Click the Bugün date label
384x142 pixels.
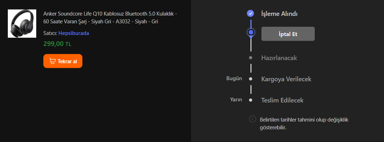point(234,78)
